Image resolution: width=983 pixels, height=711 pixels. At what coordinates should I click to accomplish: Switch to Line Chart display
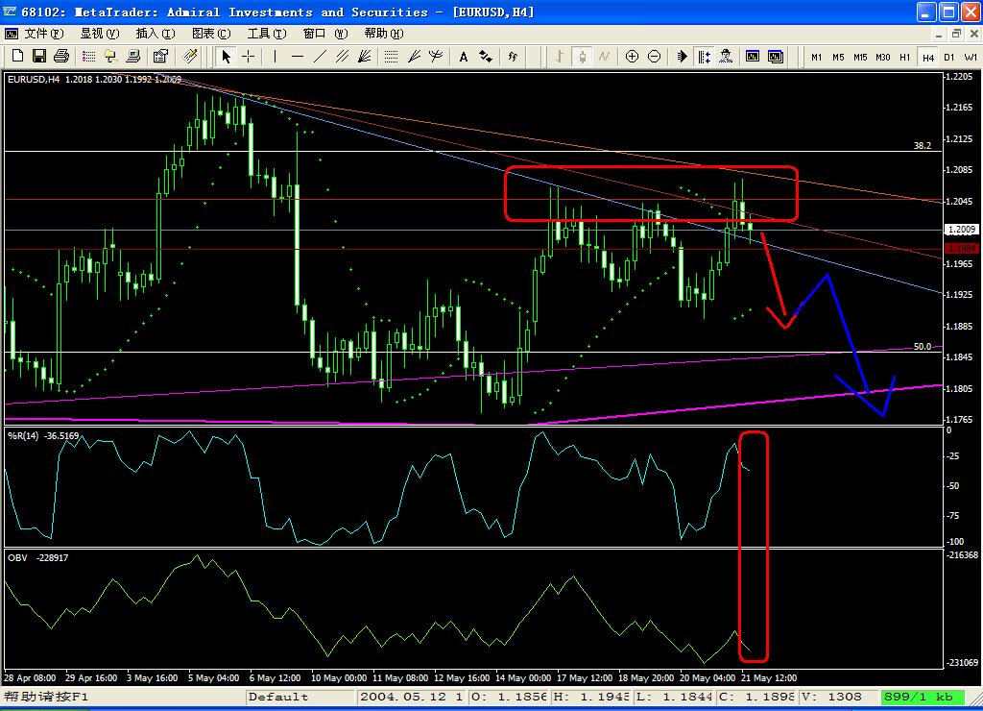coord(604,57)
